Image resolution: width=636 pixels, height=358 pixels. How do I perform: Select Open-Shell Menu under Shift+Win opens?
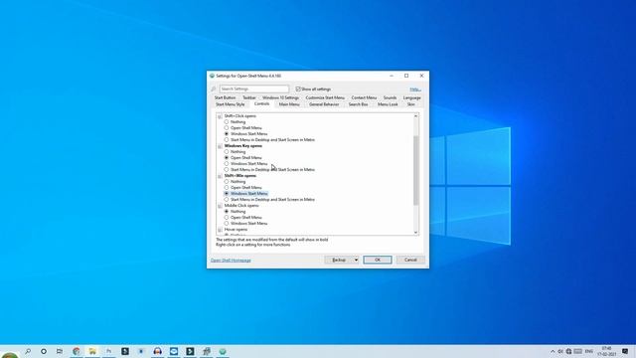[x=227, y=188]
